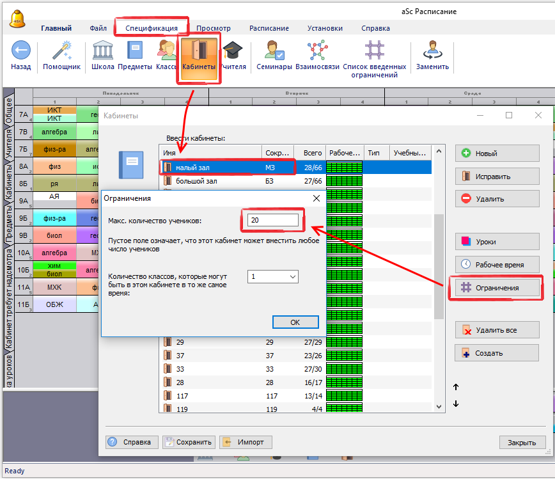Open Предметы book icon in ribbon

[x=135, y=51]
